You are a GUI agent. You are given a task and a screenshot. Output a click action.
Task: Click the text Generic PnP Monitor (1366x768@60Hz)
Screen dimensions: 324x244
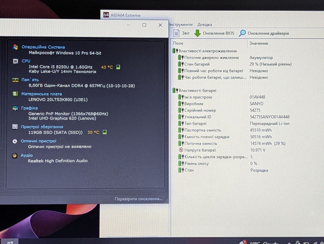click(68, 114)
